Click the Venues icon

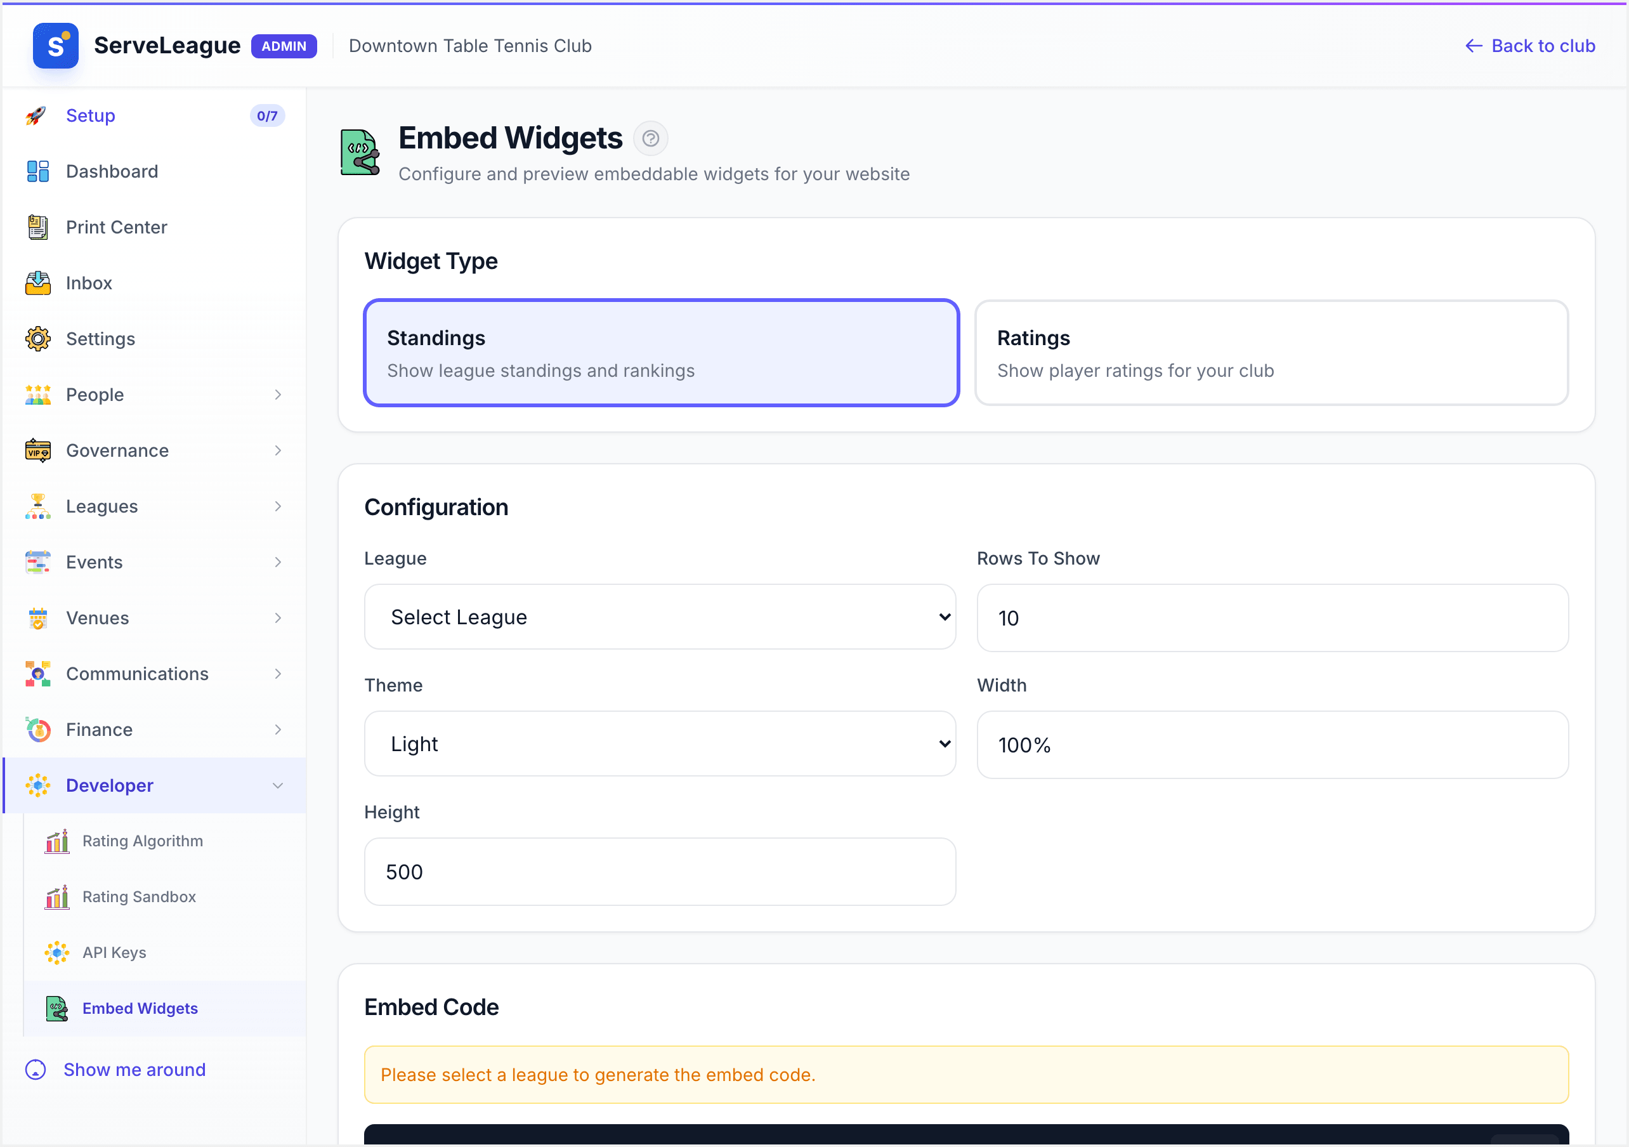(37, 618)
